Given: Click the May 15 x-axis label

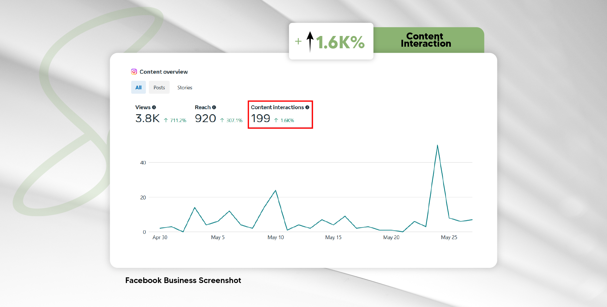Looking at the screenshot, I should 333,237.
